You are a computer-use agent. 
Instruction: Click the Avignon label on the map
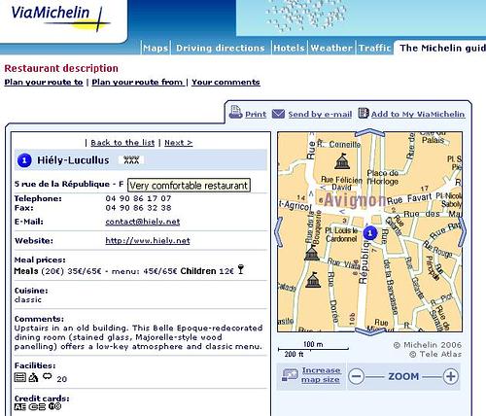[355, 200]
